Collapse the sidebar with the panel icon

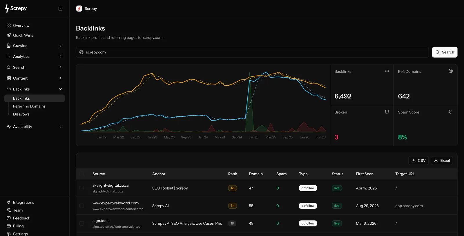[60, 9]
